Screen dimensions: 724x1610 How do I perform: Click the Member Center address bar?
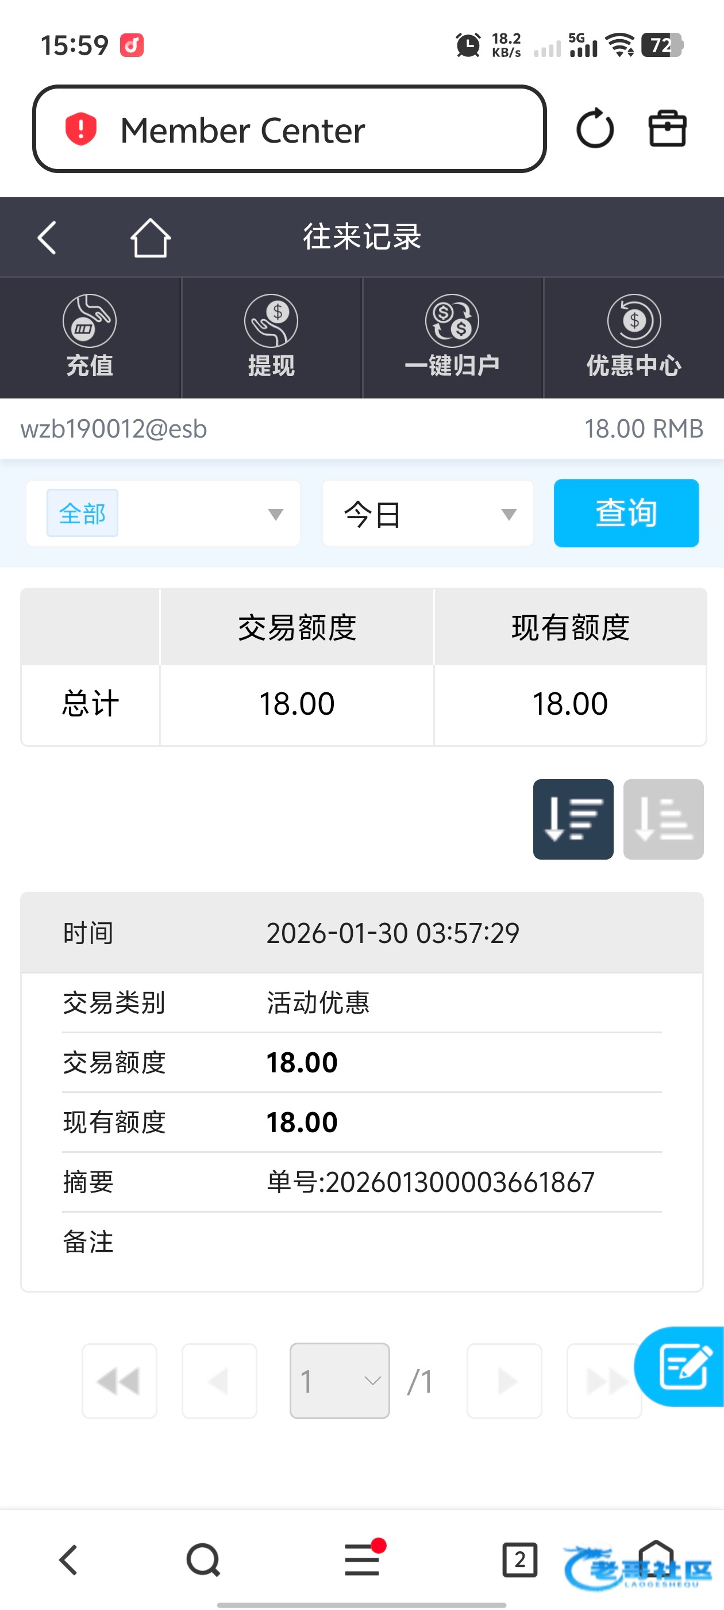289,129
